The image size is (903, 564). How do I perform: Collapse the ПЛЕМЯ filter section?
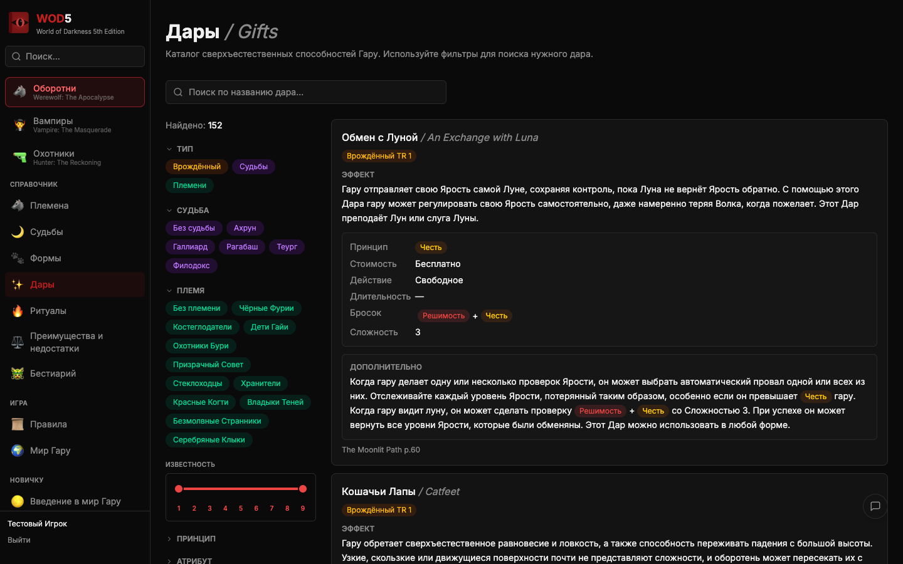(186, 291)
